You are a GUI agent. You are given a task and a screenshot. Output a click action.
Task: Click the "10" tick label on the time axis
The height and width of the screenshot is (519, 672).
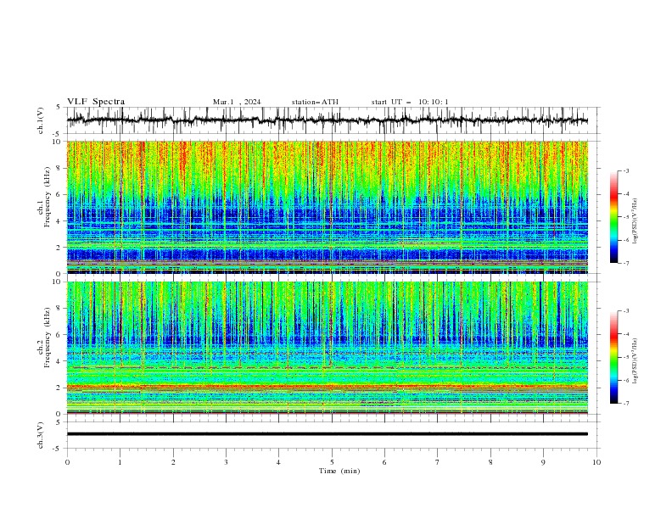click(x=596, y=462)
